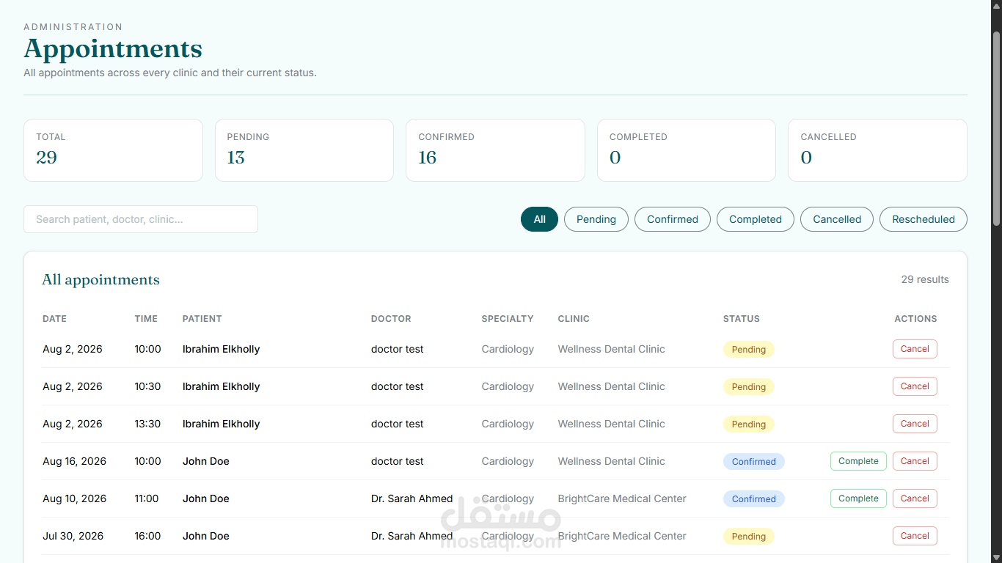Click the Pending badge for Jul 30
This screenshot has height=563, width=1002.
pos(749,537)
